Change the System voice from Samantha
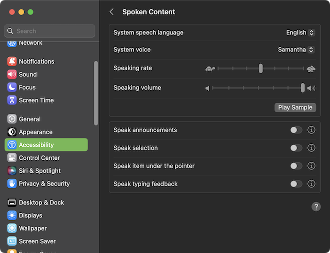 (295, 50)
